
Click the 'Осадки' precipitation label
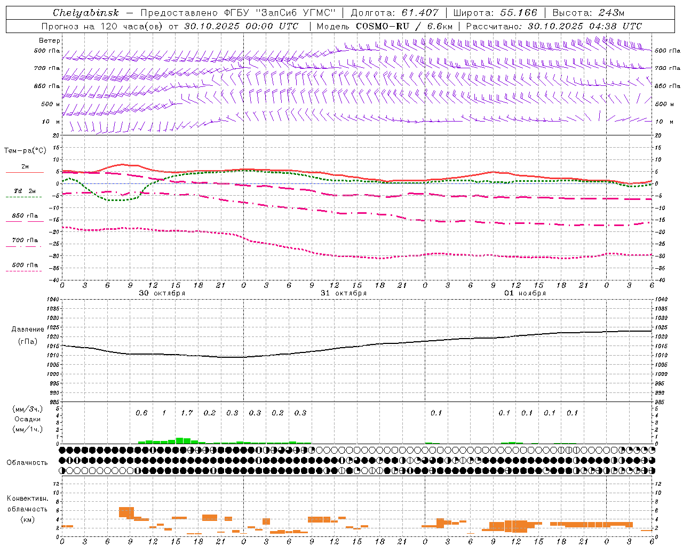(28, 419)
